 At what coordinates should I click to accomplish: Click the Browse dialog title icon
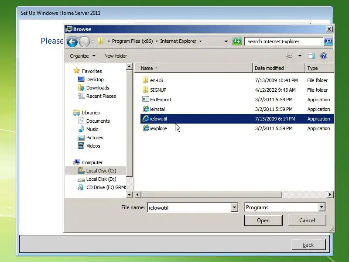[69, 29]
